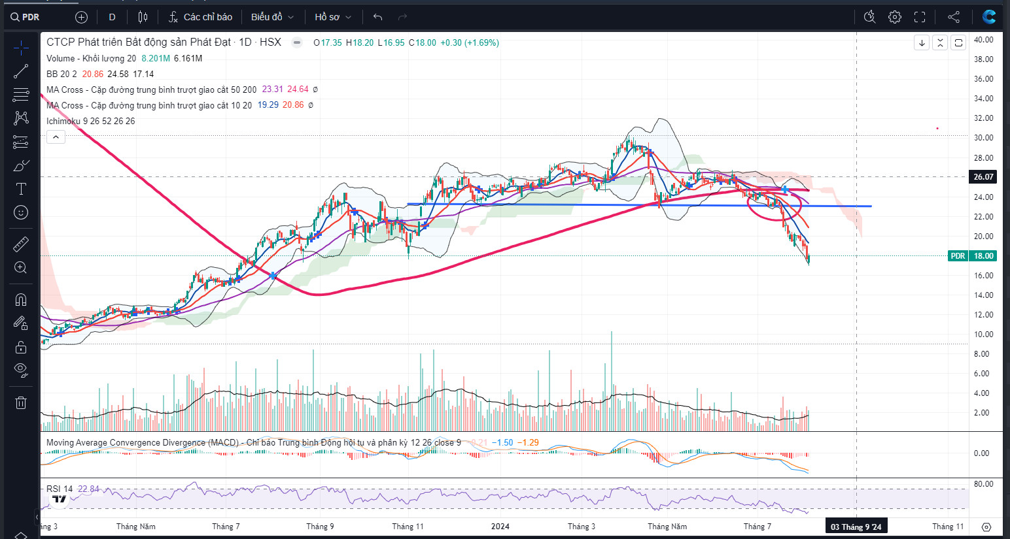Viewport: 1010px width, 539px height.
Task: Open symbol search for PDR
Action: click(x=26, y=17)
